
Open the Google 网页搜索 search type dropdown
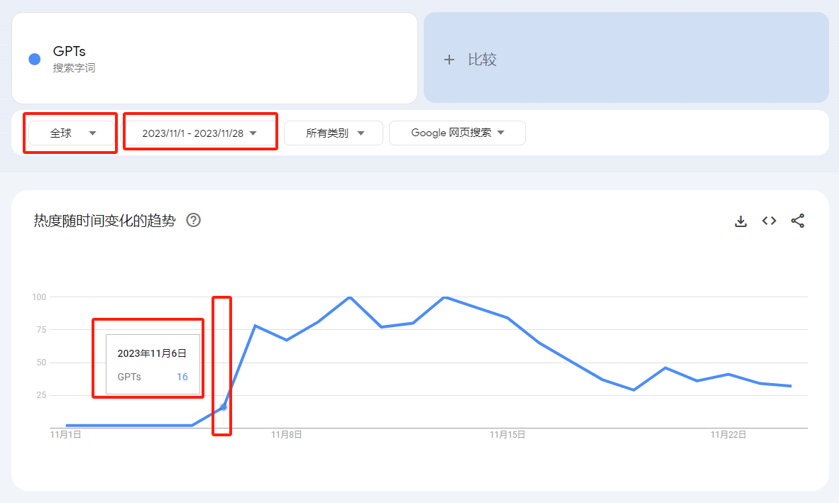tap(457, 133)
